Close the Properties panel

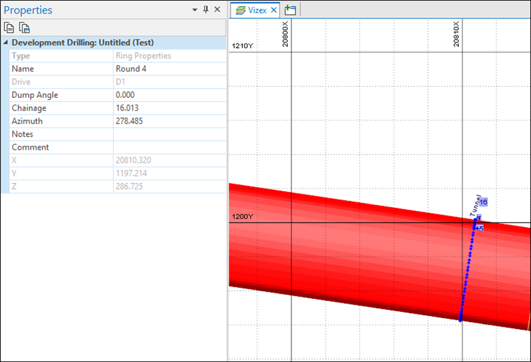(217, 10)
